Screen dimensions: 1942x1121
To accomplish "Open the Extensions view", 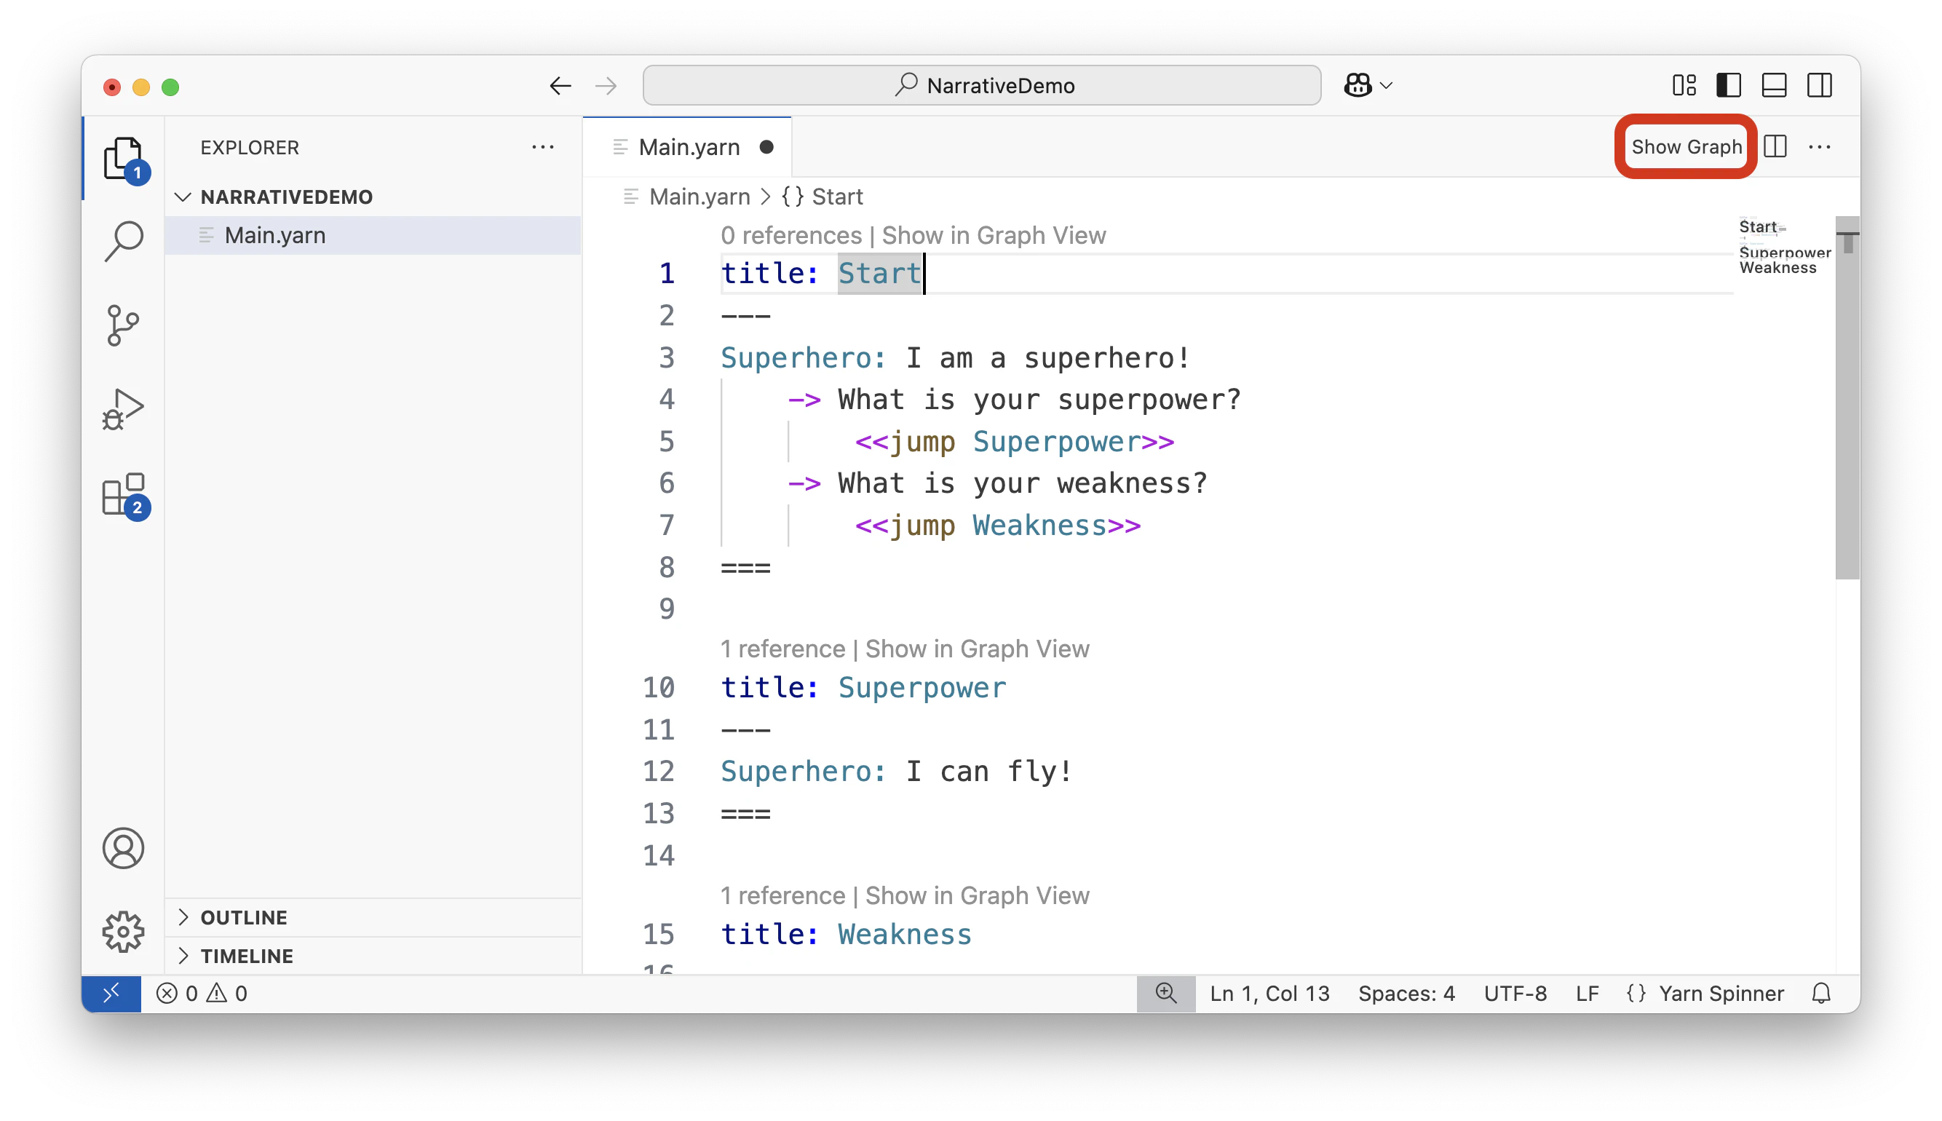I will [123, 494].
